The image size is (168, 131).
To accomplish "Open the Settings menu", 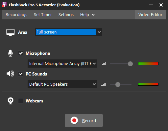I will tap(66, 15).
